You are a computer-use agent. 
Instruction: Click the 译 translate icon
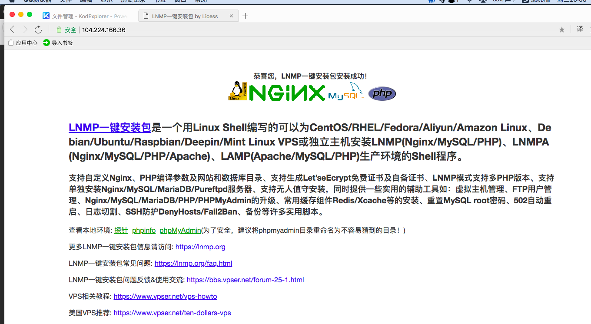tap(580, 30)
